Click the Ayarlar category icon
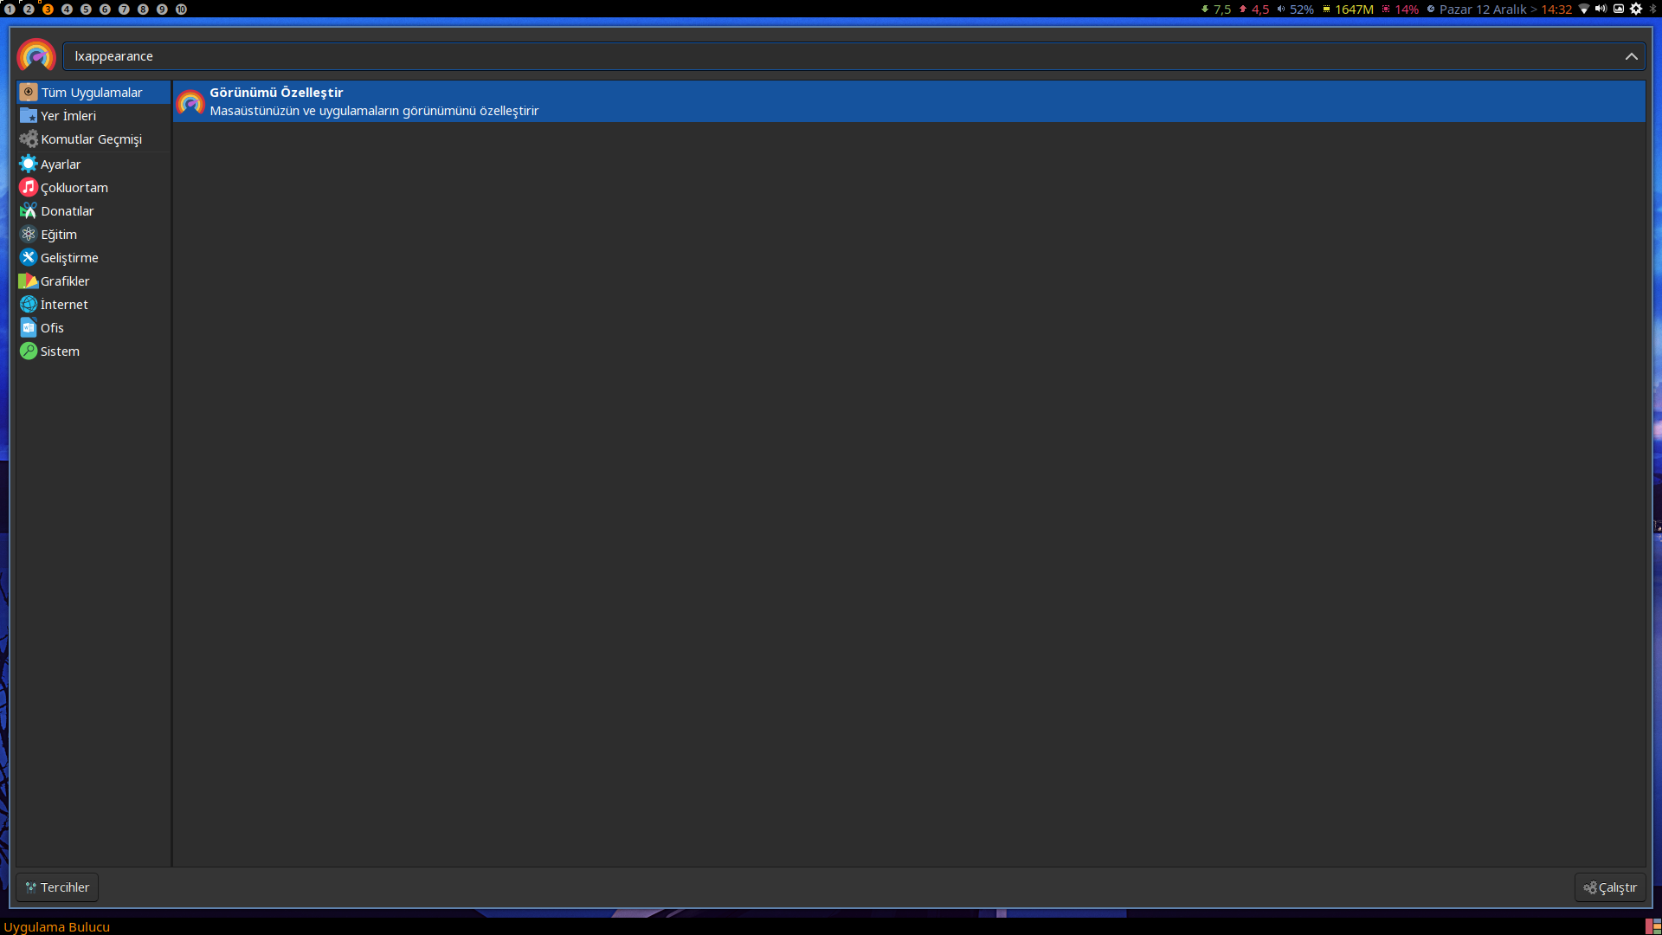The height and width of the screenshot is (935, 1662). pyautogui.click(x=29, y=164)
